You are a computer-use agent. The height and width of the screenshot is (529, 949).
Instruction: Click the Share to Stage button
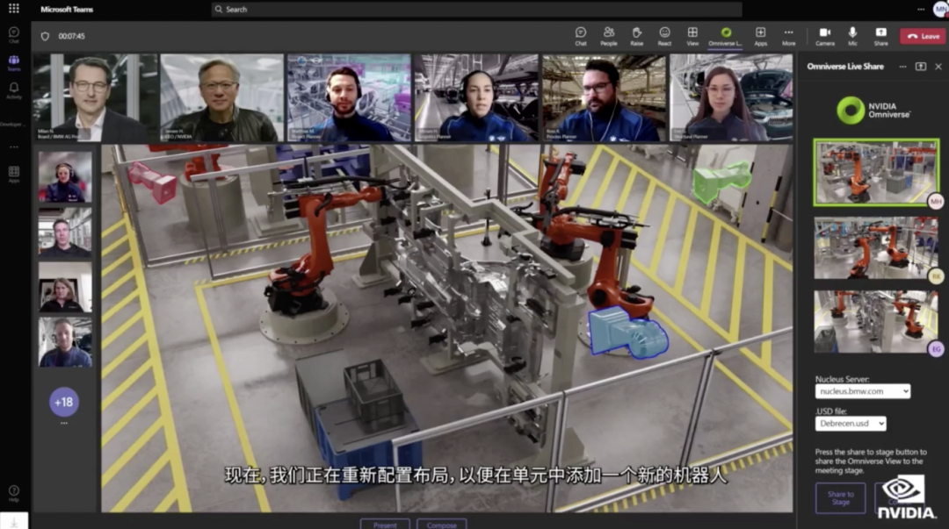point(840,498)
